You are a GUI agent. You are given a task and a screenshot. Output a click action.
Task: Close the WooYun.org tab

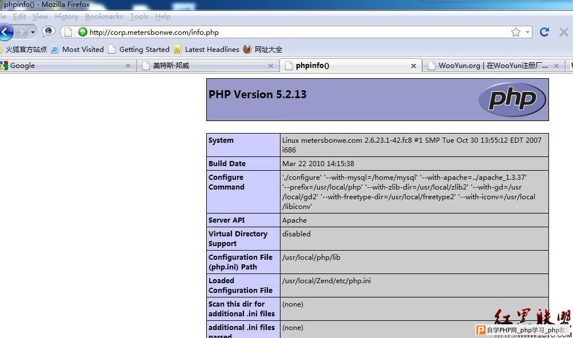pos(556,66)
